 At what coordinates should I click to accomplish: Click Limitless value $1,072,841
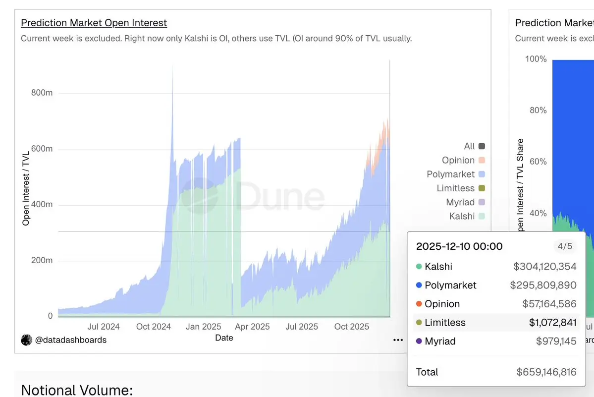pos(553,322)
